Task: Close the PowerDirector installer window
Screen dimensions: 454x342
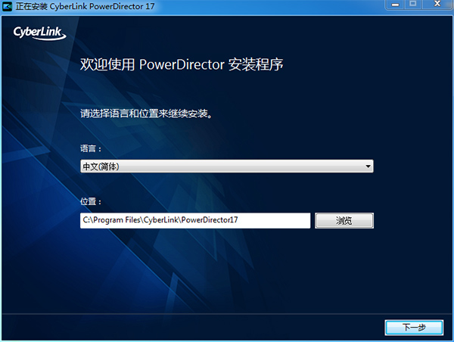Action: pyautogui.click(x=437, y=5)
